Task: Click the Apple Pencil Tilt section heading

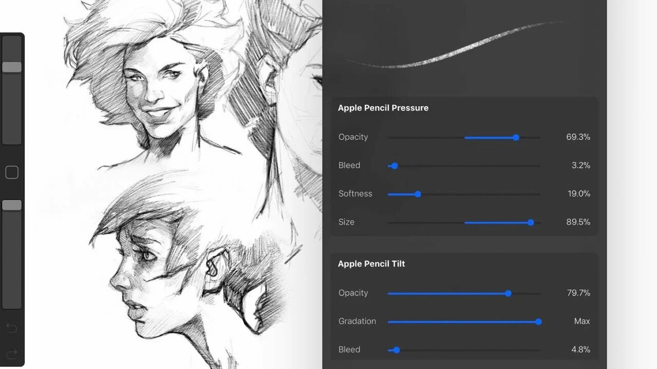Action: (x=371, y=263)
